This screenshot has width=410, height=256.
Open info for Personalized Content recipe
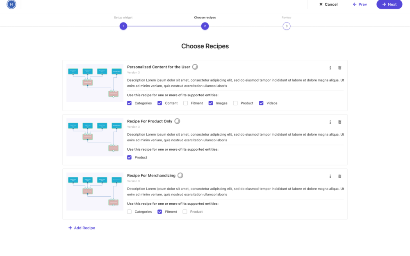coord(330,68)
